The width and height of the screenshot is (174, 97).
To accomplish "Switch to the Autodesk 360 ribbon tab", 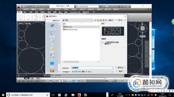I will [x=75, y=12].
